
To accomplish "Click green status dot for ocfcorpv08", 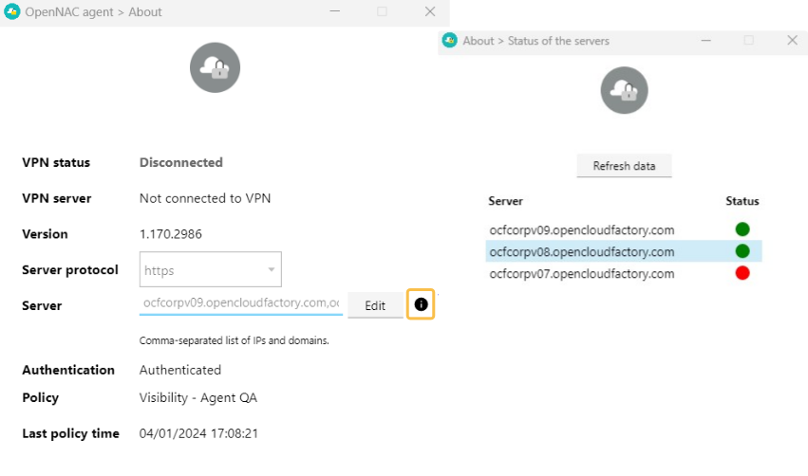I will 742,251.
